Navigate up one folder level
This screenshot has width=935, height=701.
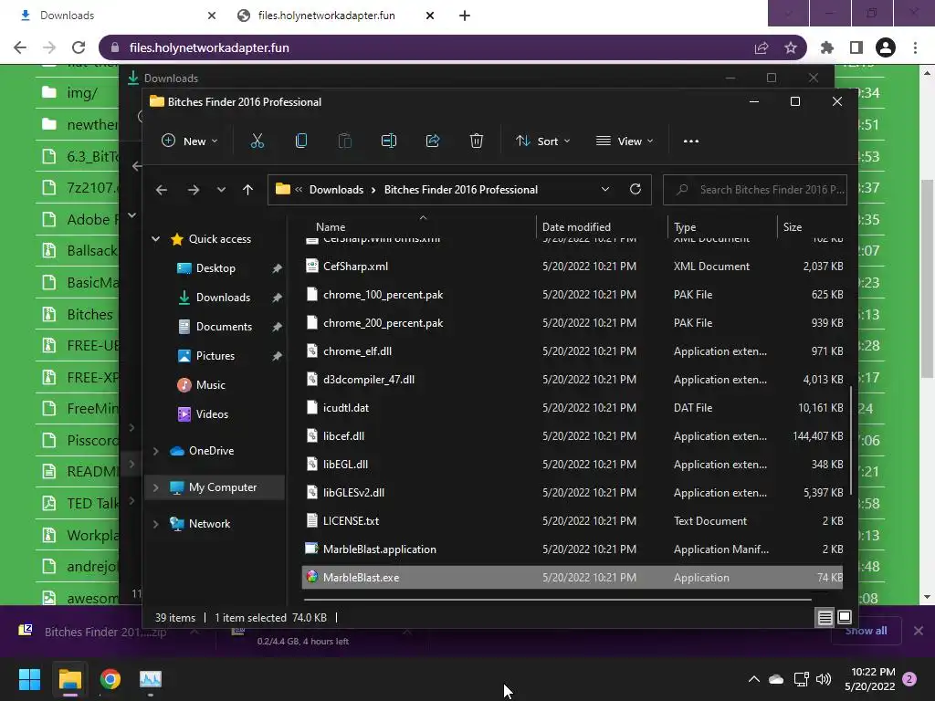pos(247,190)
